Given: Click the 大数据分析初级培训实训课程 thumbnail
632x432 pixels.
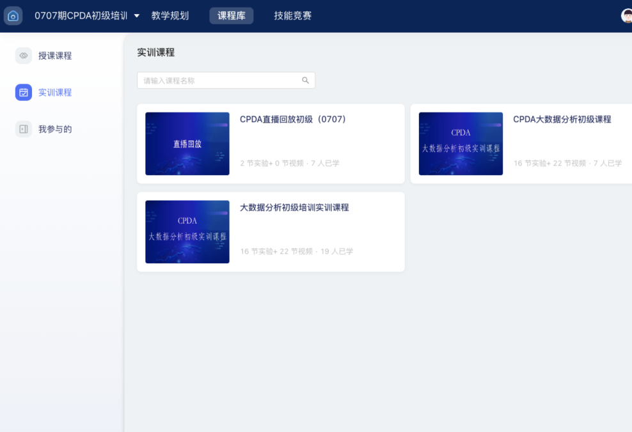Looking at the screenshot, I should pyautogui.click(x=187, y=232).
